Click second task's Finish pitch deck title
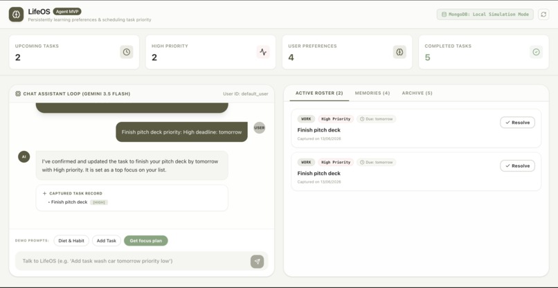The width and height of the screenshot is (558, 288). [319, 173]
